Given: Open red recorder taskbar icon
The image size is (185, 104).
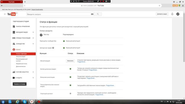Looking at the screenshot, I should pyautogui.click(x=39, y=102).
